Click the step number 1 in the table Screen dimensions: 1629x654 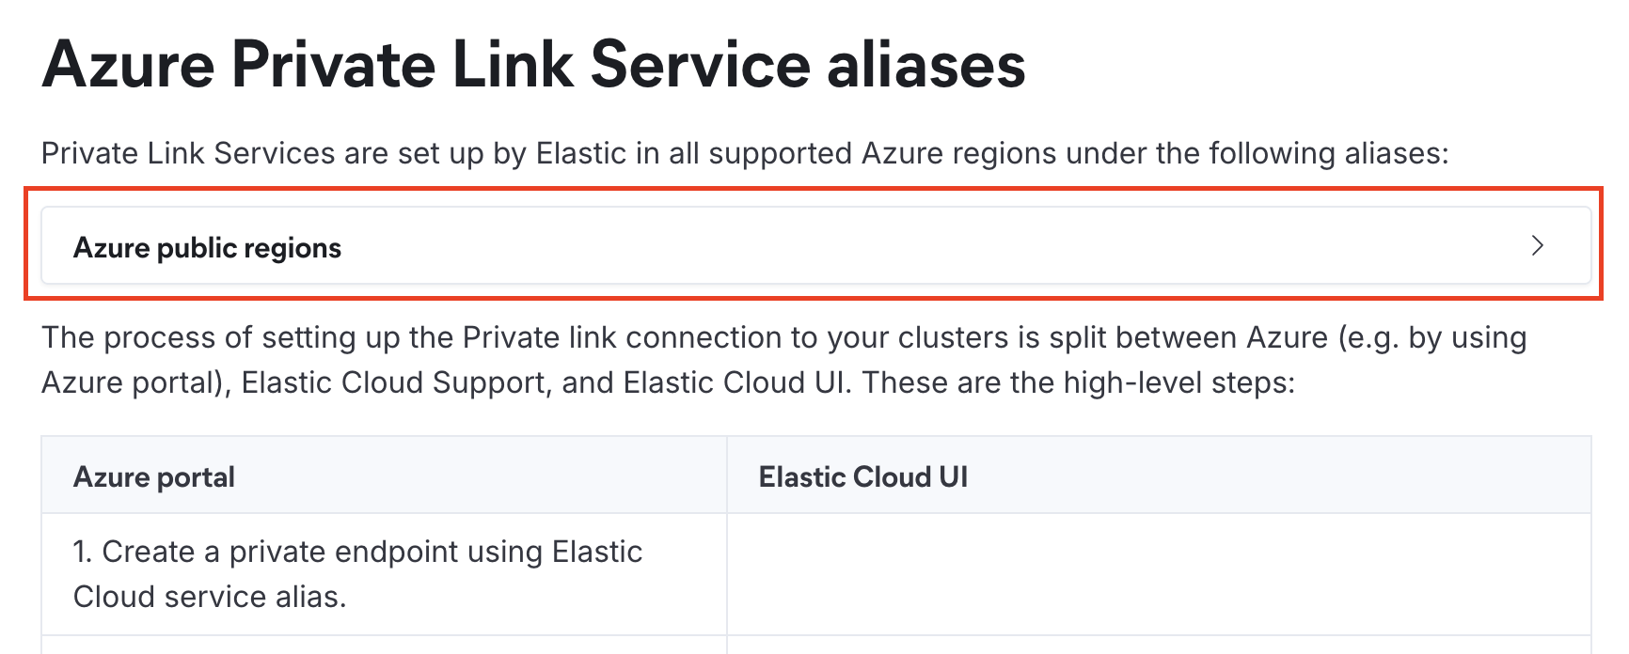tap(81, 552)
